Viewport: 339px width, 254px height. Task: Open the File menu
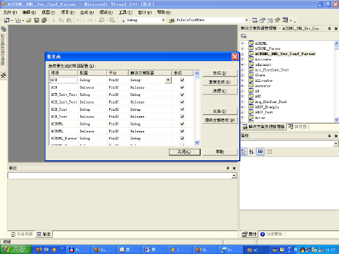(10, 13)
